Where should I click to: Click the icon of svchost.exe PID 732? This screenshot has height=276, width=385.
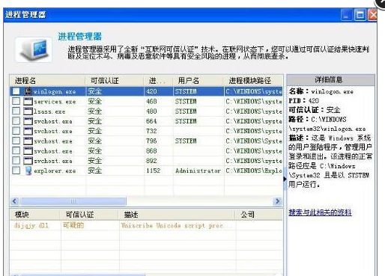(28, 131)
